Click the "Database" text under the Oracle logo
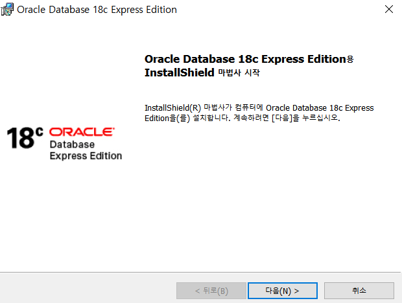 coord(72,144)
